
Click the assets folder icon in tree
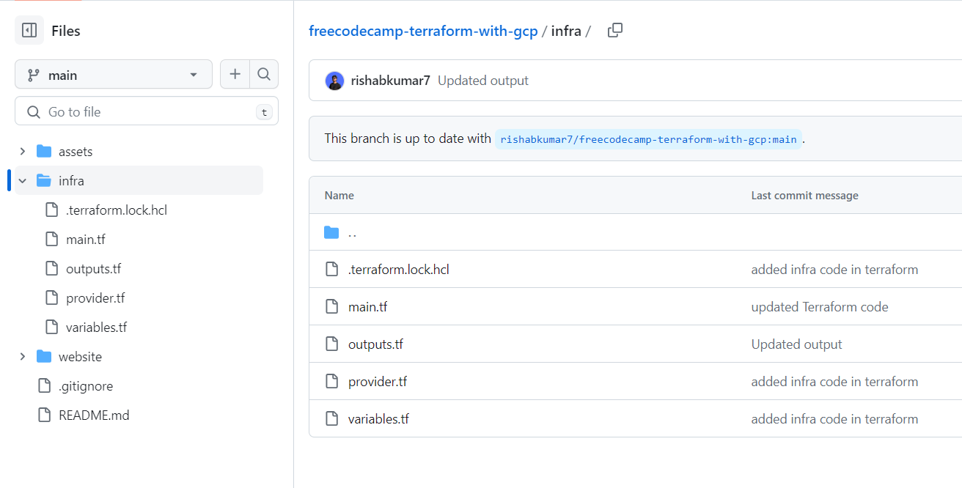[x=44, y=152]
